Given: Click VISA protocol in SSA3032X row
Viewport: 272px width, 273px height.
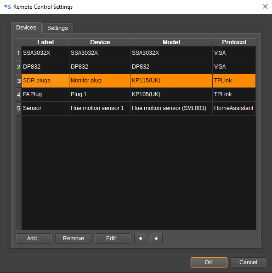Looking at the screenshot, I should coord(234,53).
